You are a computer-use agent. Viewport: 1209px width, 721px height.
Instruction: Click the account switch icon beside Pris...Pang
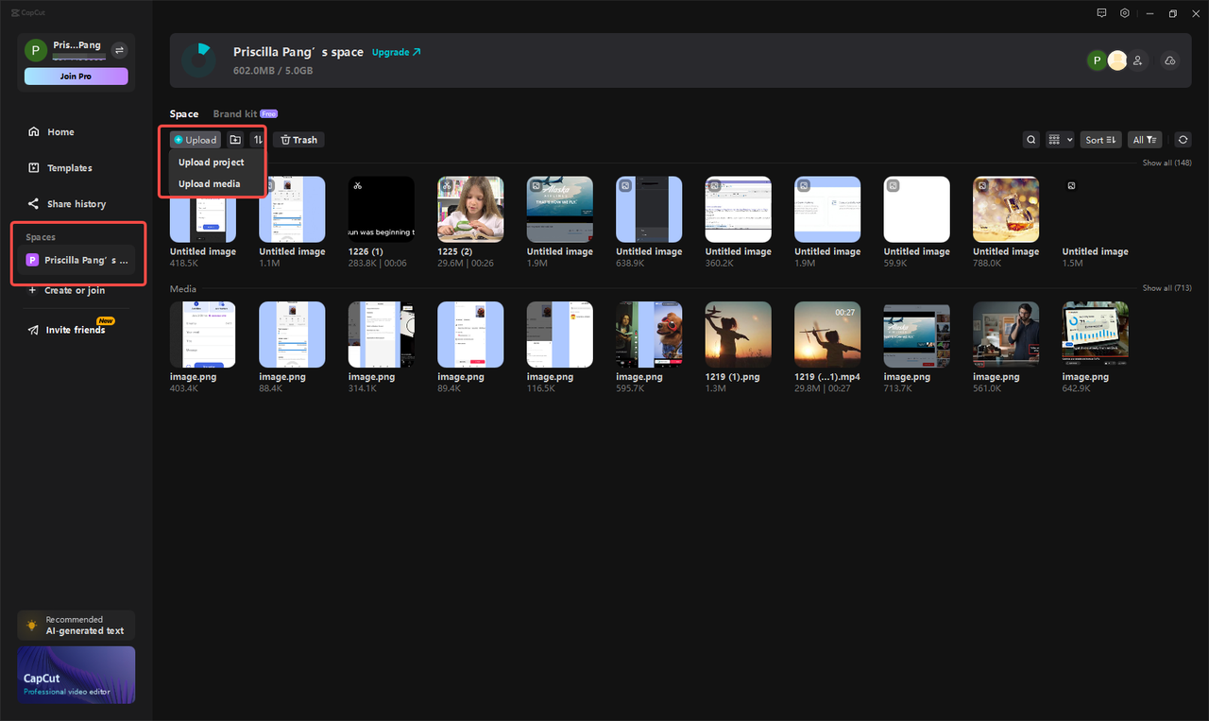tap(119, 49)
